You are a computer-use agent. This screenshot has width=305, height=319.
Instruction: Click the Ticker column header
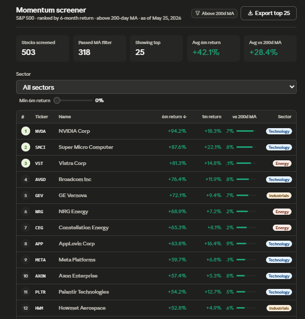click(x=42, y=117)
